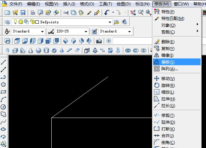Open the 绘图(D) Draw menu
The width and height of the screenshot is (206, 148).
123,4
